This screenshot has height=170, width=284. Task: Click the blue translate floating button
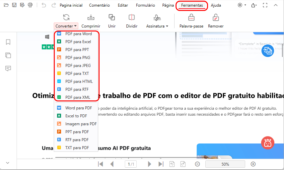pos(267,51)
